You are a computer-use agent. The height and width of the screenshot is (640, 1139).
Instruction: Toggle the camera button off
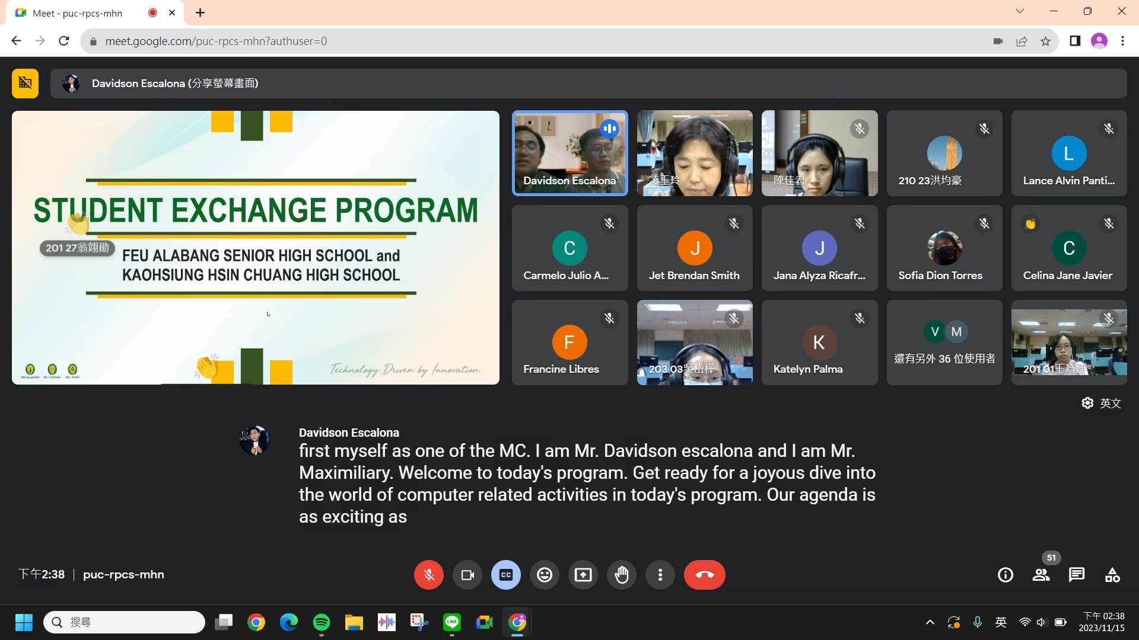(x=467, y=575)
